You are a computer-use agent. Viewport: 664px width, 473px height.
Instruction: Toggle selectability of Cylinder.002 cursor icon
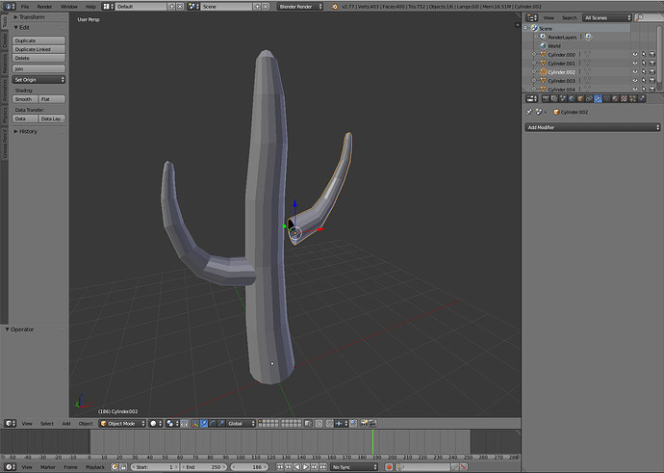644,72
